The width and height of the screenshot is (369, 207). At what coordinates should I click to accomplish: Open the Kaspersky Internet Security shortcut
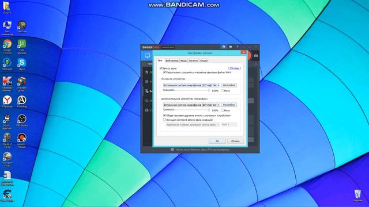(7, 84)
